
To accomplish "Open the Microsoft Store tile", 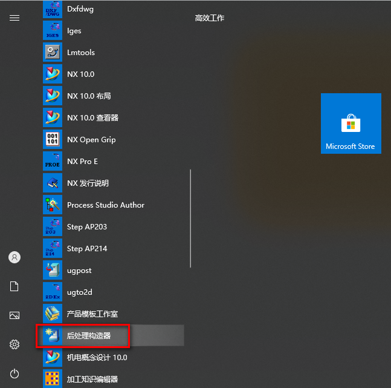I will (x=351, y=123).
